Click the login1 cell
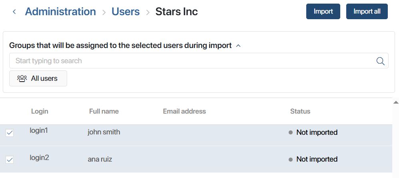The image size is (399, 178). (x=39, y=131)
